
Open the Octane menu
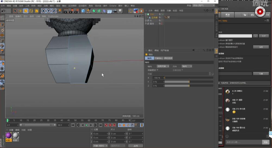[x=113, y=6]
